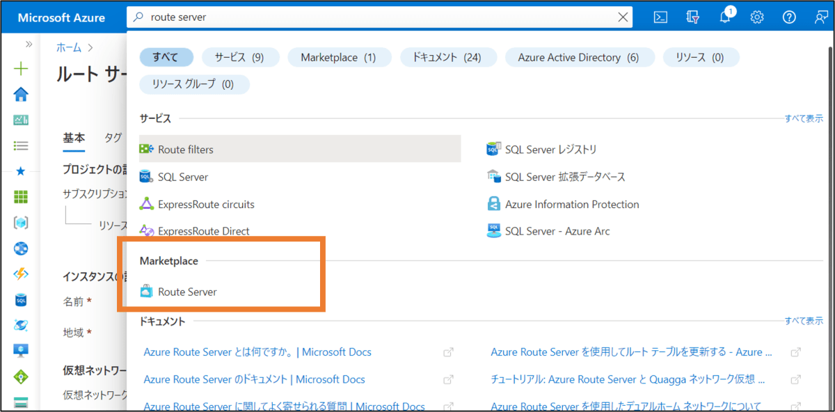Select Azure Active Directory (6) filter pill
The height and width of the screenshot is (412, 835).
[x=579, y=57]
